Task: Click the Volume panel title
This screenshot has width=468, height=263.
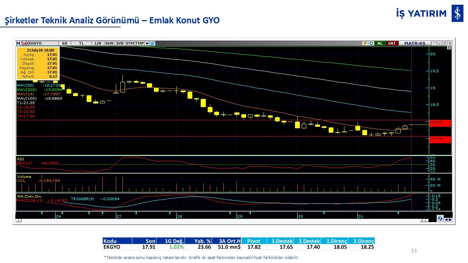Action: point(24,177)
